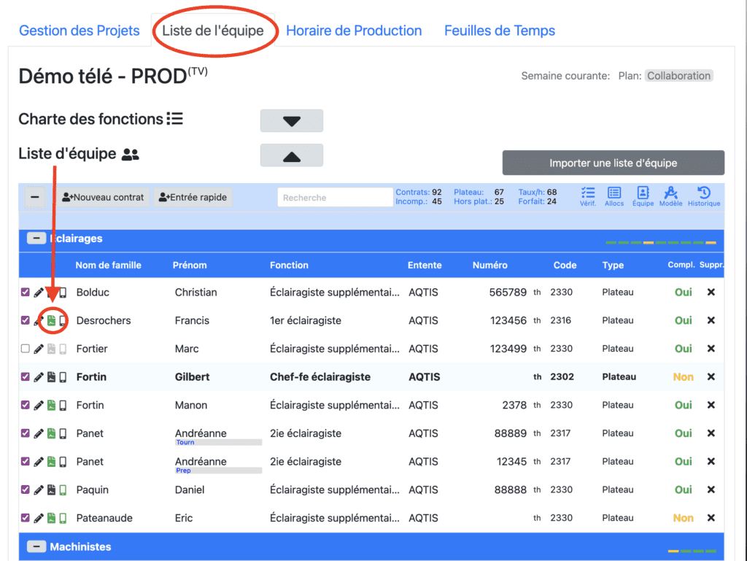Click Importer une liste d'équipe button
747x561 pixels.
(x=613, y=163)
